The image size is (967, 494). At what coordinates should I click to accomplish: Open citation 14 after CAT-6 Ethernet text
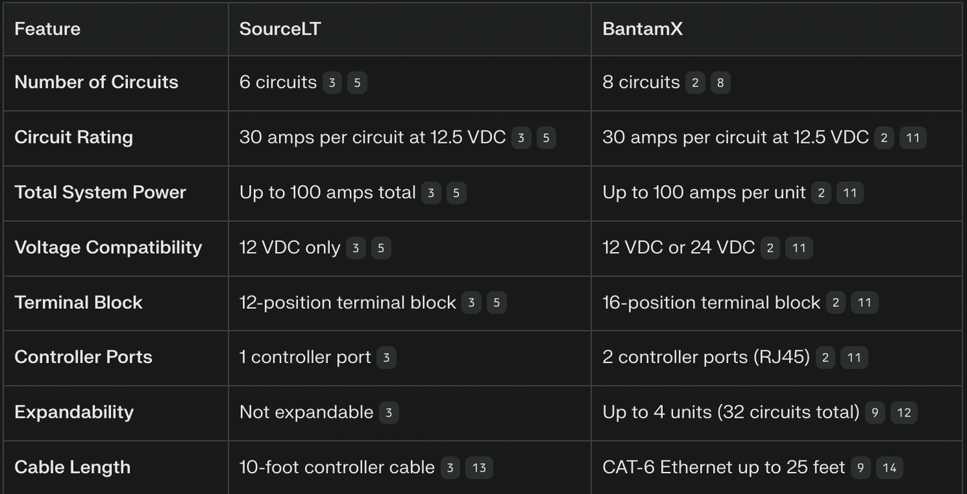(x=889, y=468)
